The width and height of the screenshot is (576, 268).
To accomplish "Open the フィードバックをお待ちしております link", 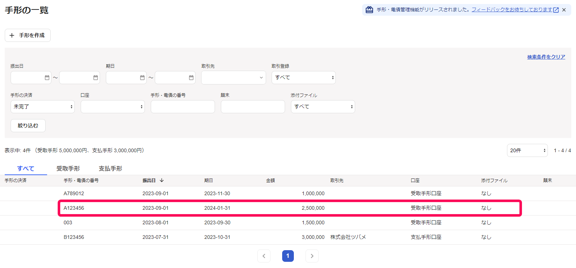I will (512, 10).
